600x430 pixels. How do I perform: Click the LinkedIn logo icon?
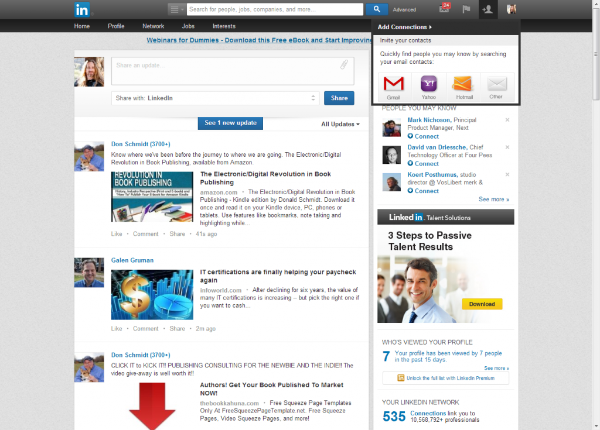[82, 9]
